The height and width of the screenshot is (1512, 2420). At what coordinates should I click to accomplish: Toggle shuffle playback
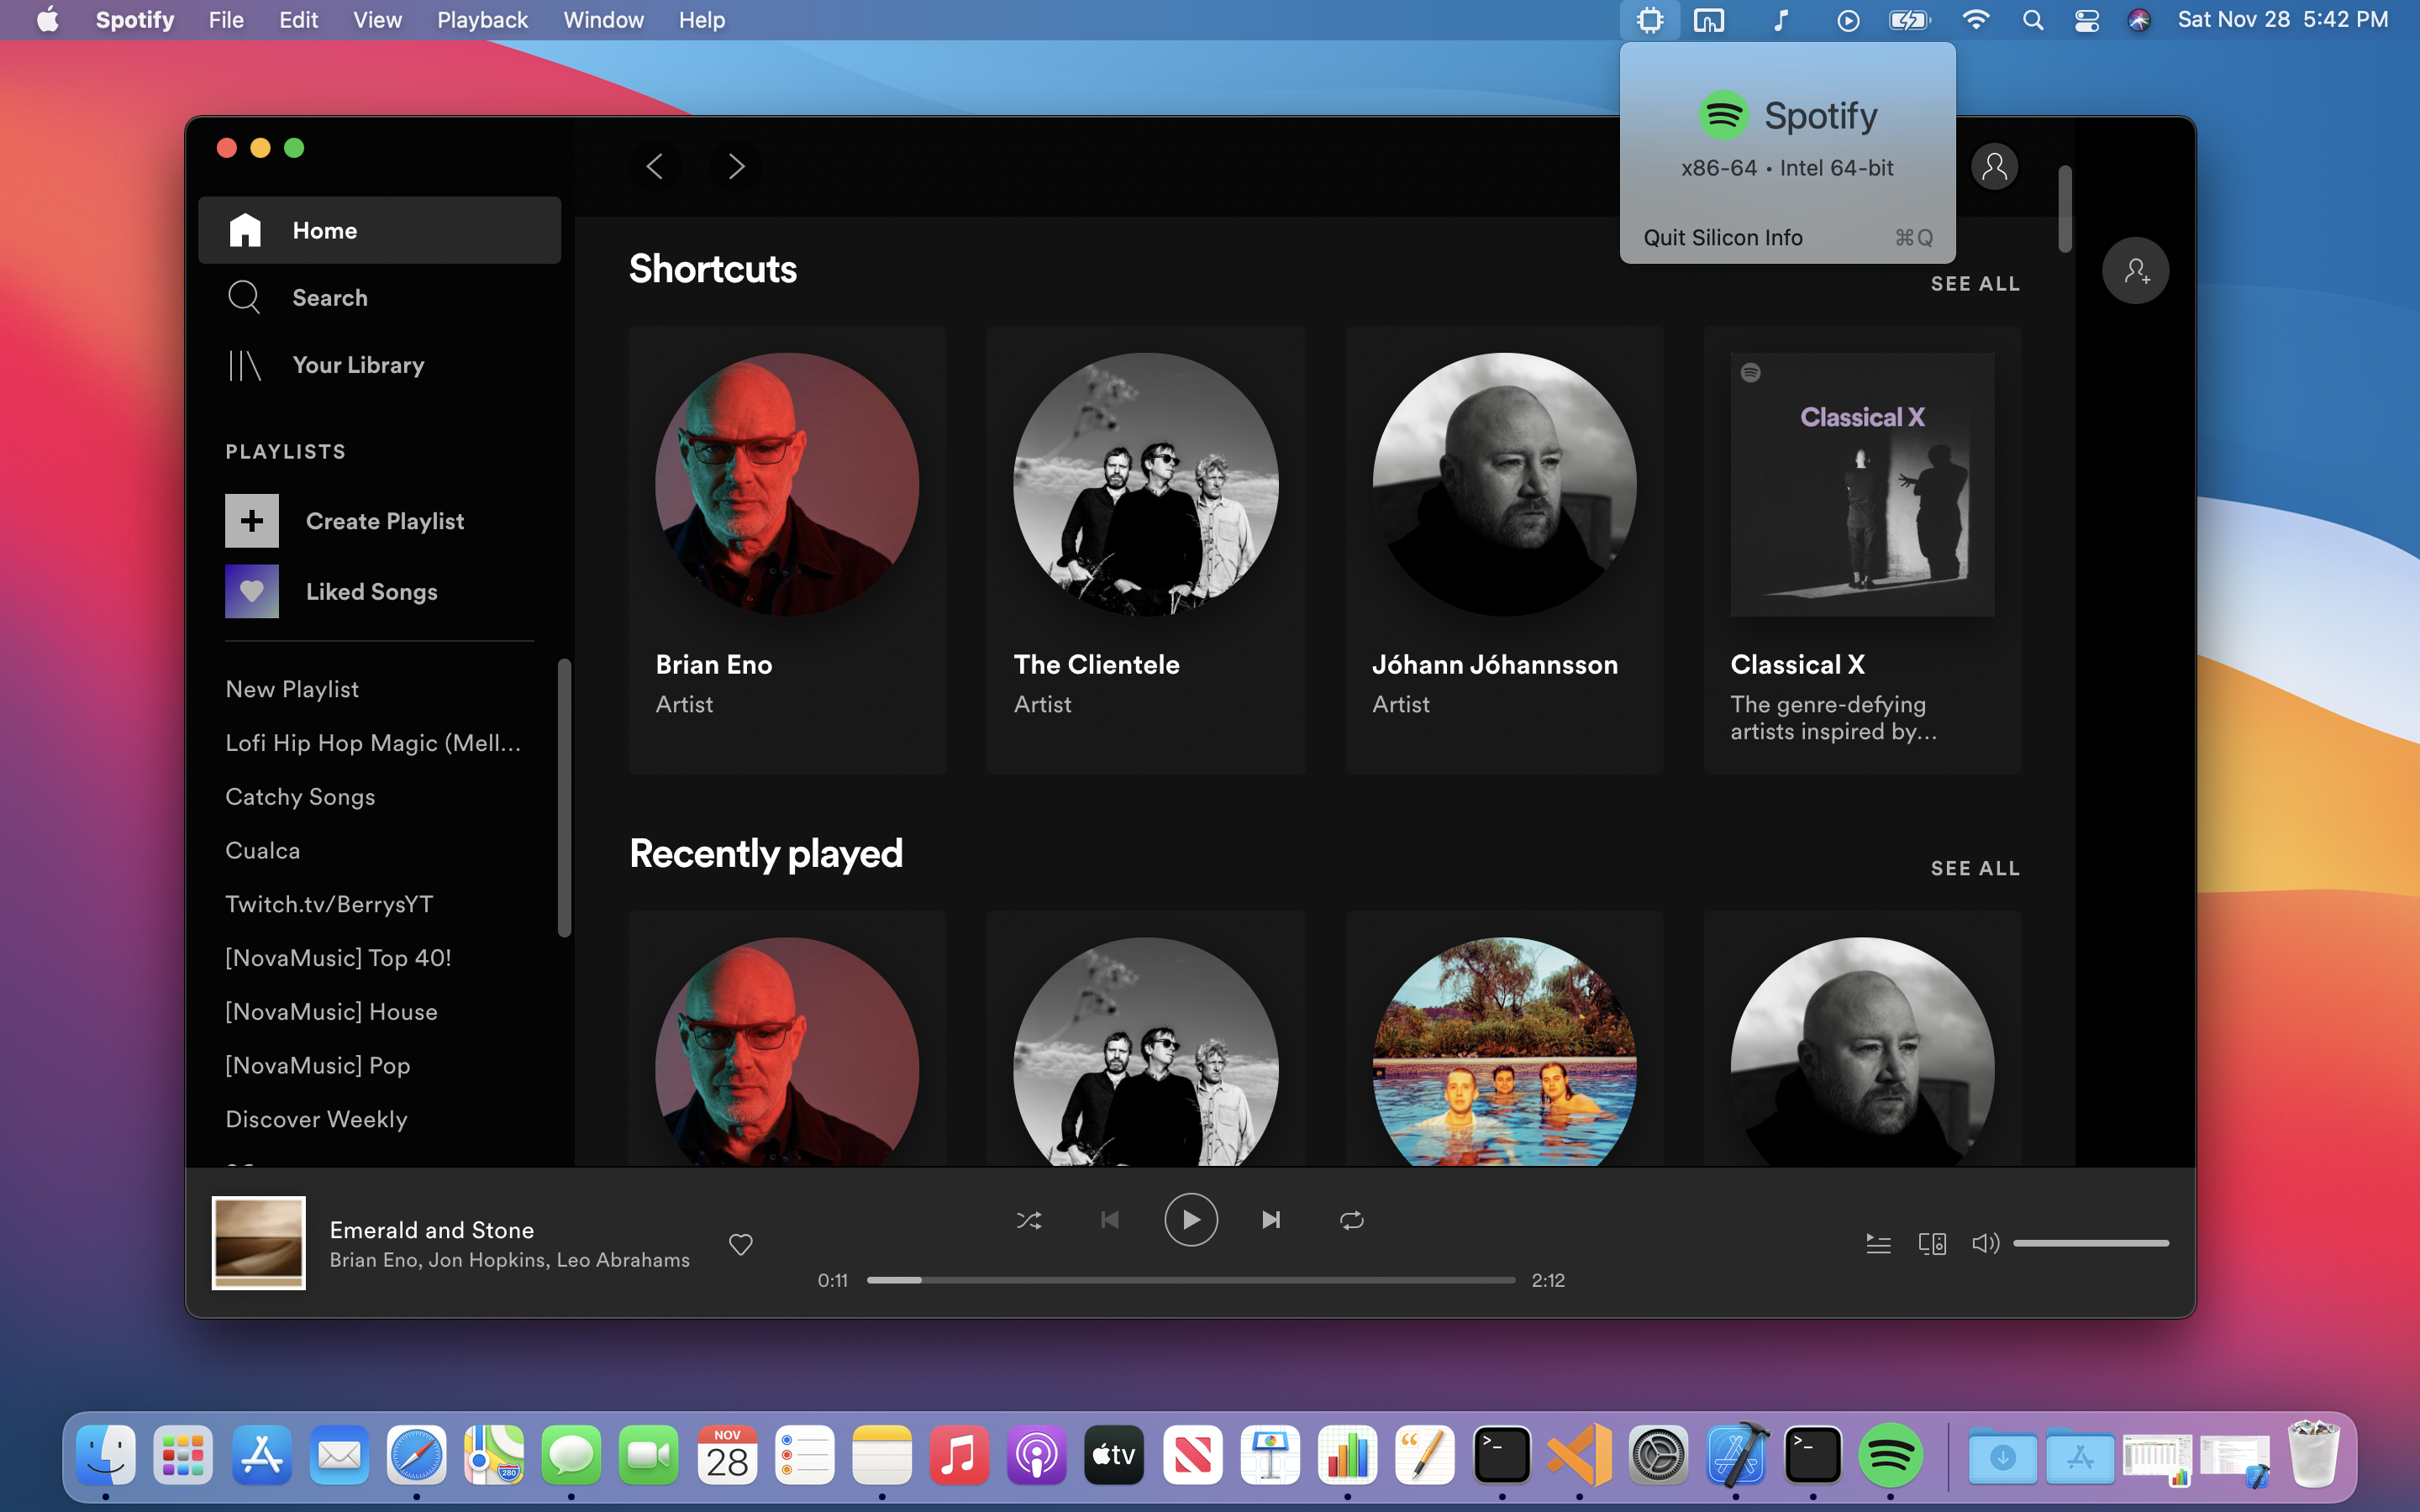(x=1029, y=1220)
